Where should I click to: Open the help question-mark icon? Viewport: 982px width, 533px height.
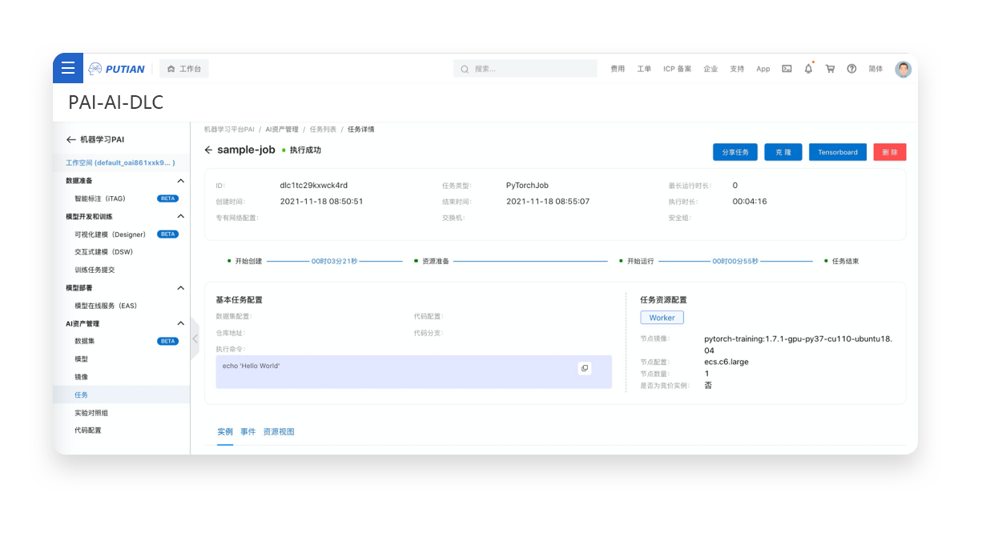(x=851, y=69)
